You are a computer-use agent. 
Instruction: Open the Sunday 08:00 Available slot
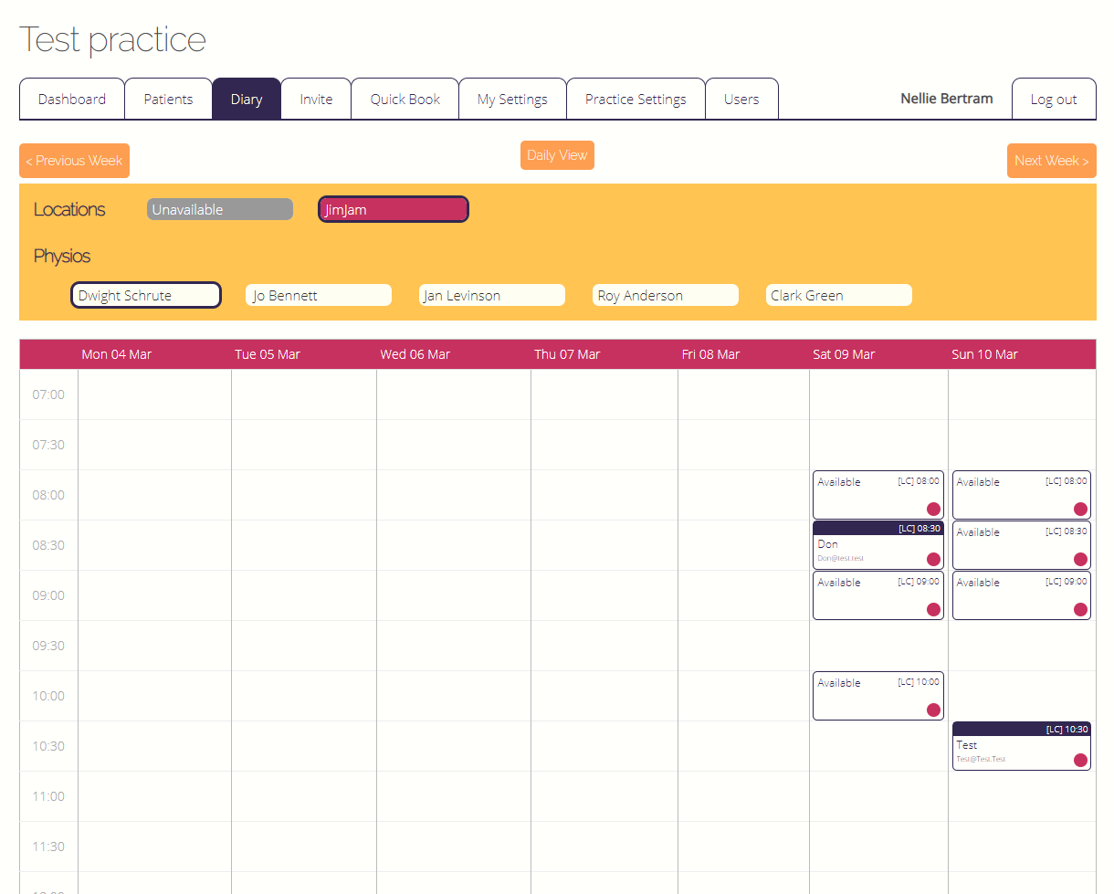click(x=1022, y=495)
